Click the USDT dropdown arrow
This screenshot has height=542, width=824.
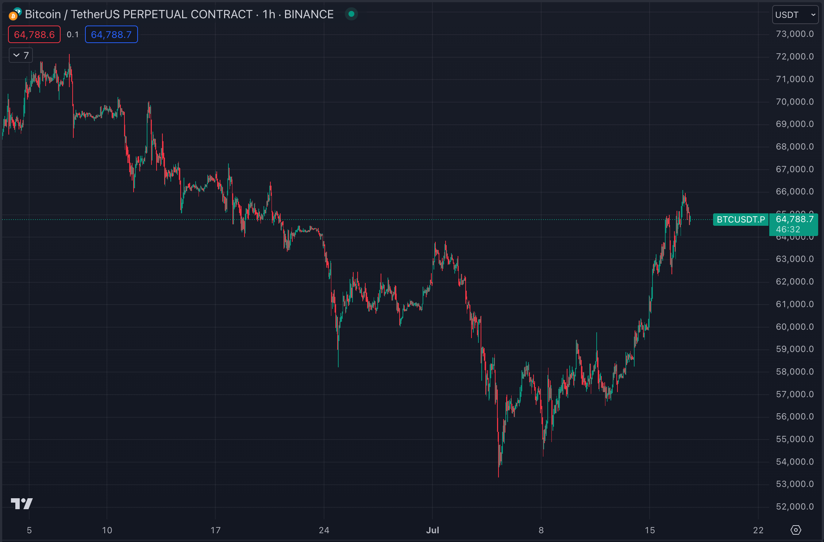coord(813,15)
